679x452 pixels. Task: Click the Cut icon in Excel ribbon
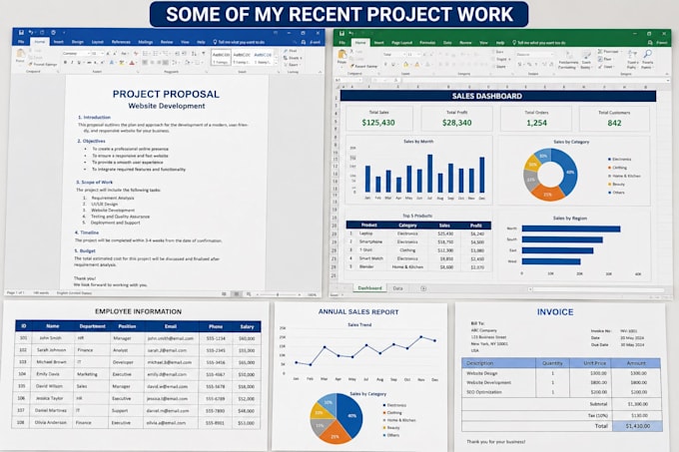pyautogui.click(x=352, y=52)
